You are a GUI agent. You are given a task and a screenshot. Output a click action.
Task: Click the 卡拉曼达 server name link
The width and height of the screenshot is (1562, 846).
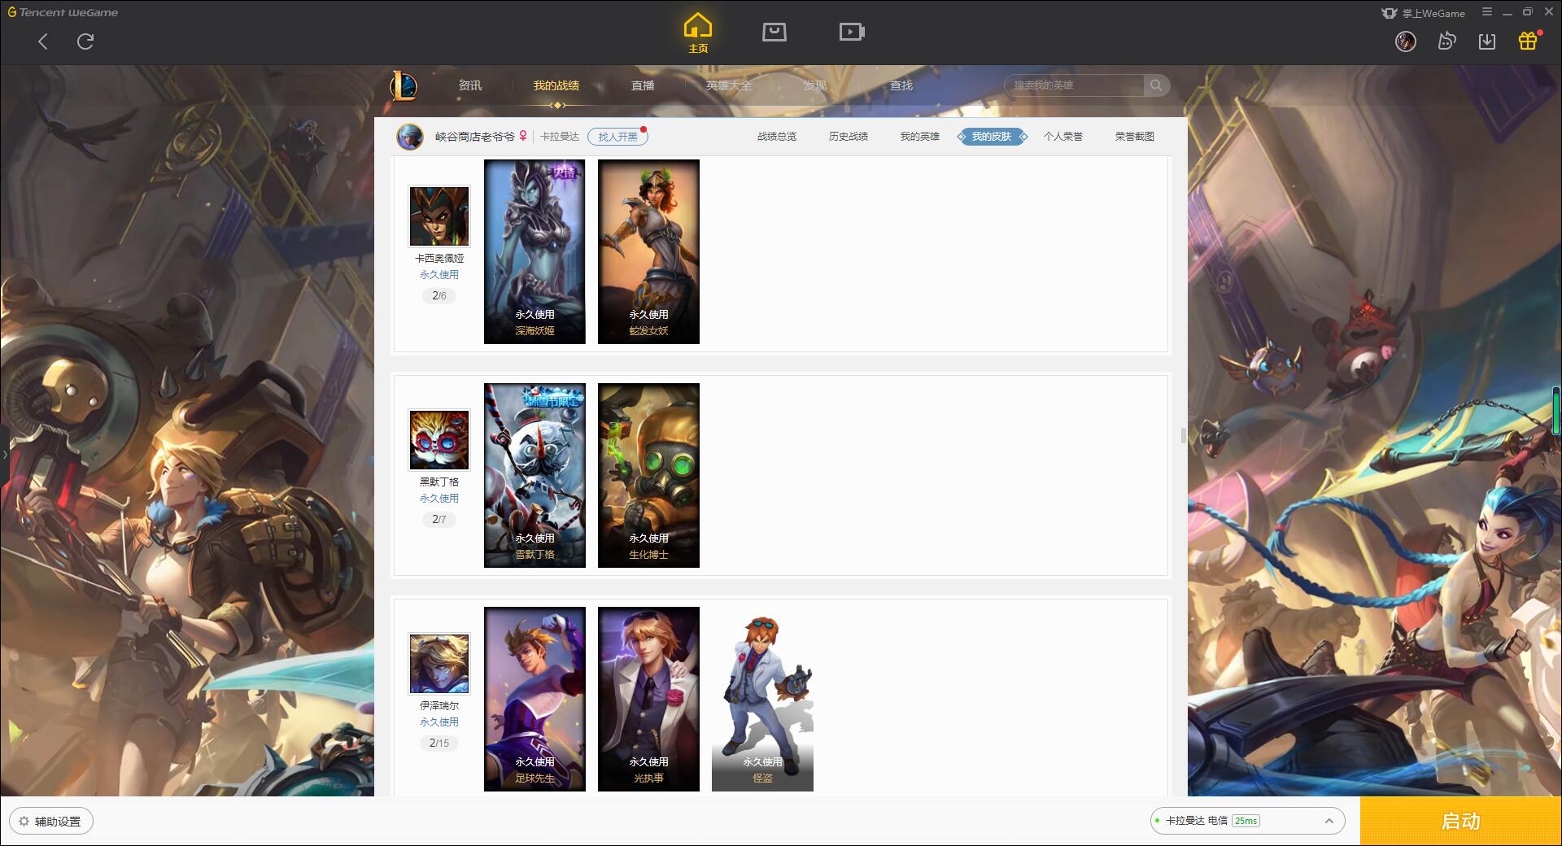point(560,137)
